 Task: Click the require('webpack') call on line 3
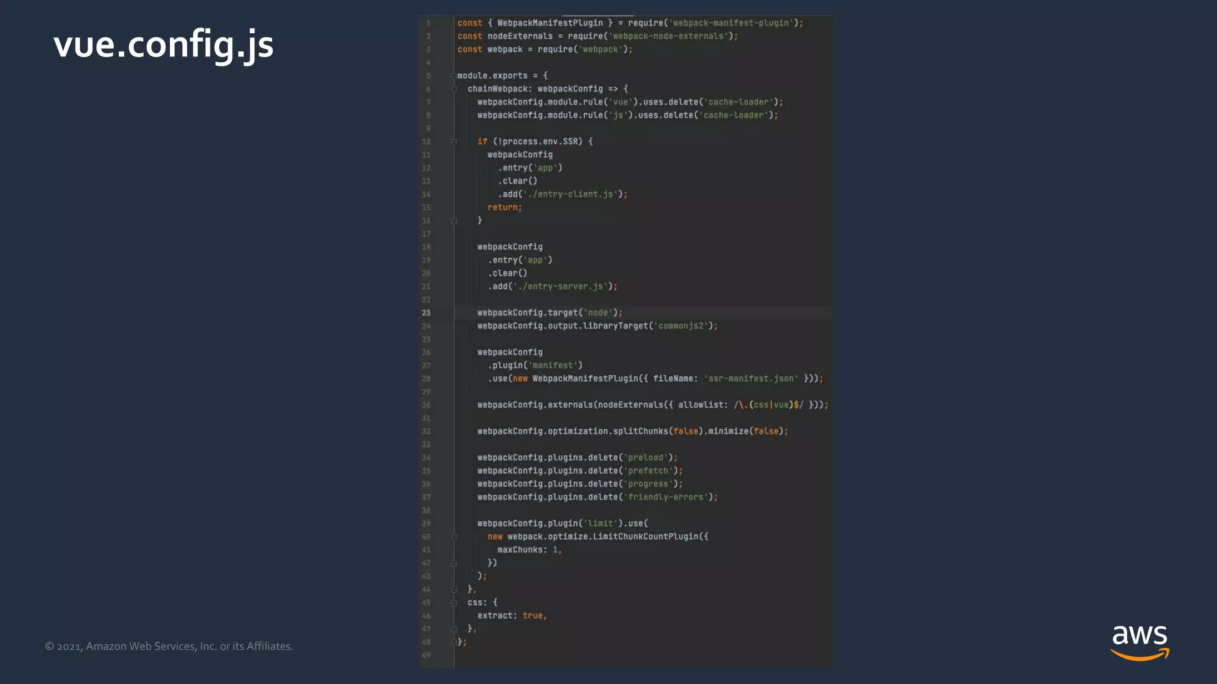coord(582,49)
